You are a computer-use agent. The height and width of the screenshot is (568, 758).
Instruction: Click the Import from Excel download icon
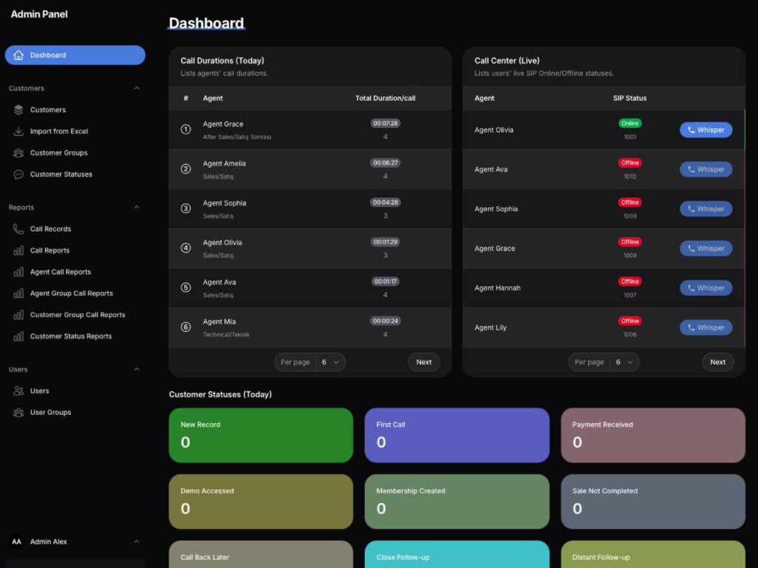point(19,132)
